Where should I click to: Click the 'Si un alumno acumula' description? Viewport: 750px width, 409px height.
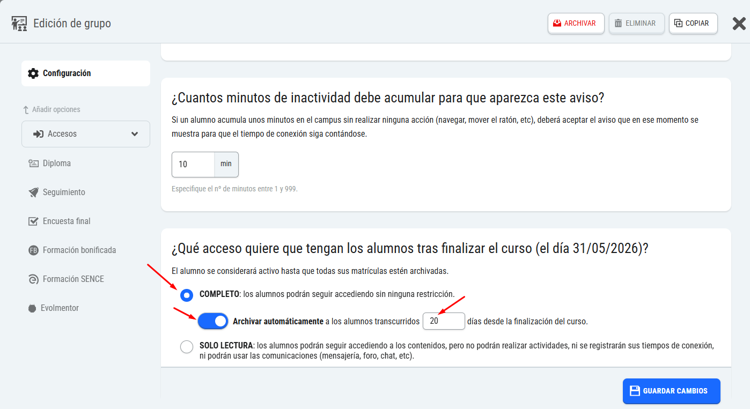(x=435, y=127)
